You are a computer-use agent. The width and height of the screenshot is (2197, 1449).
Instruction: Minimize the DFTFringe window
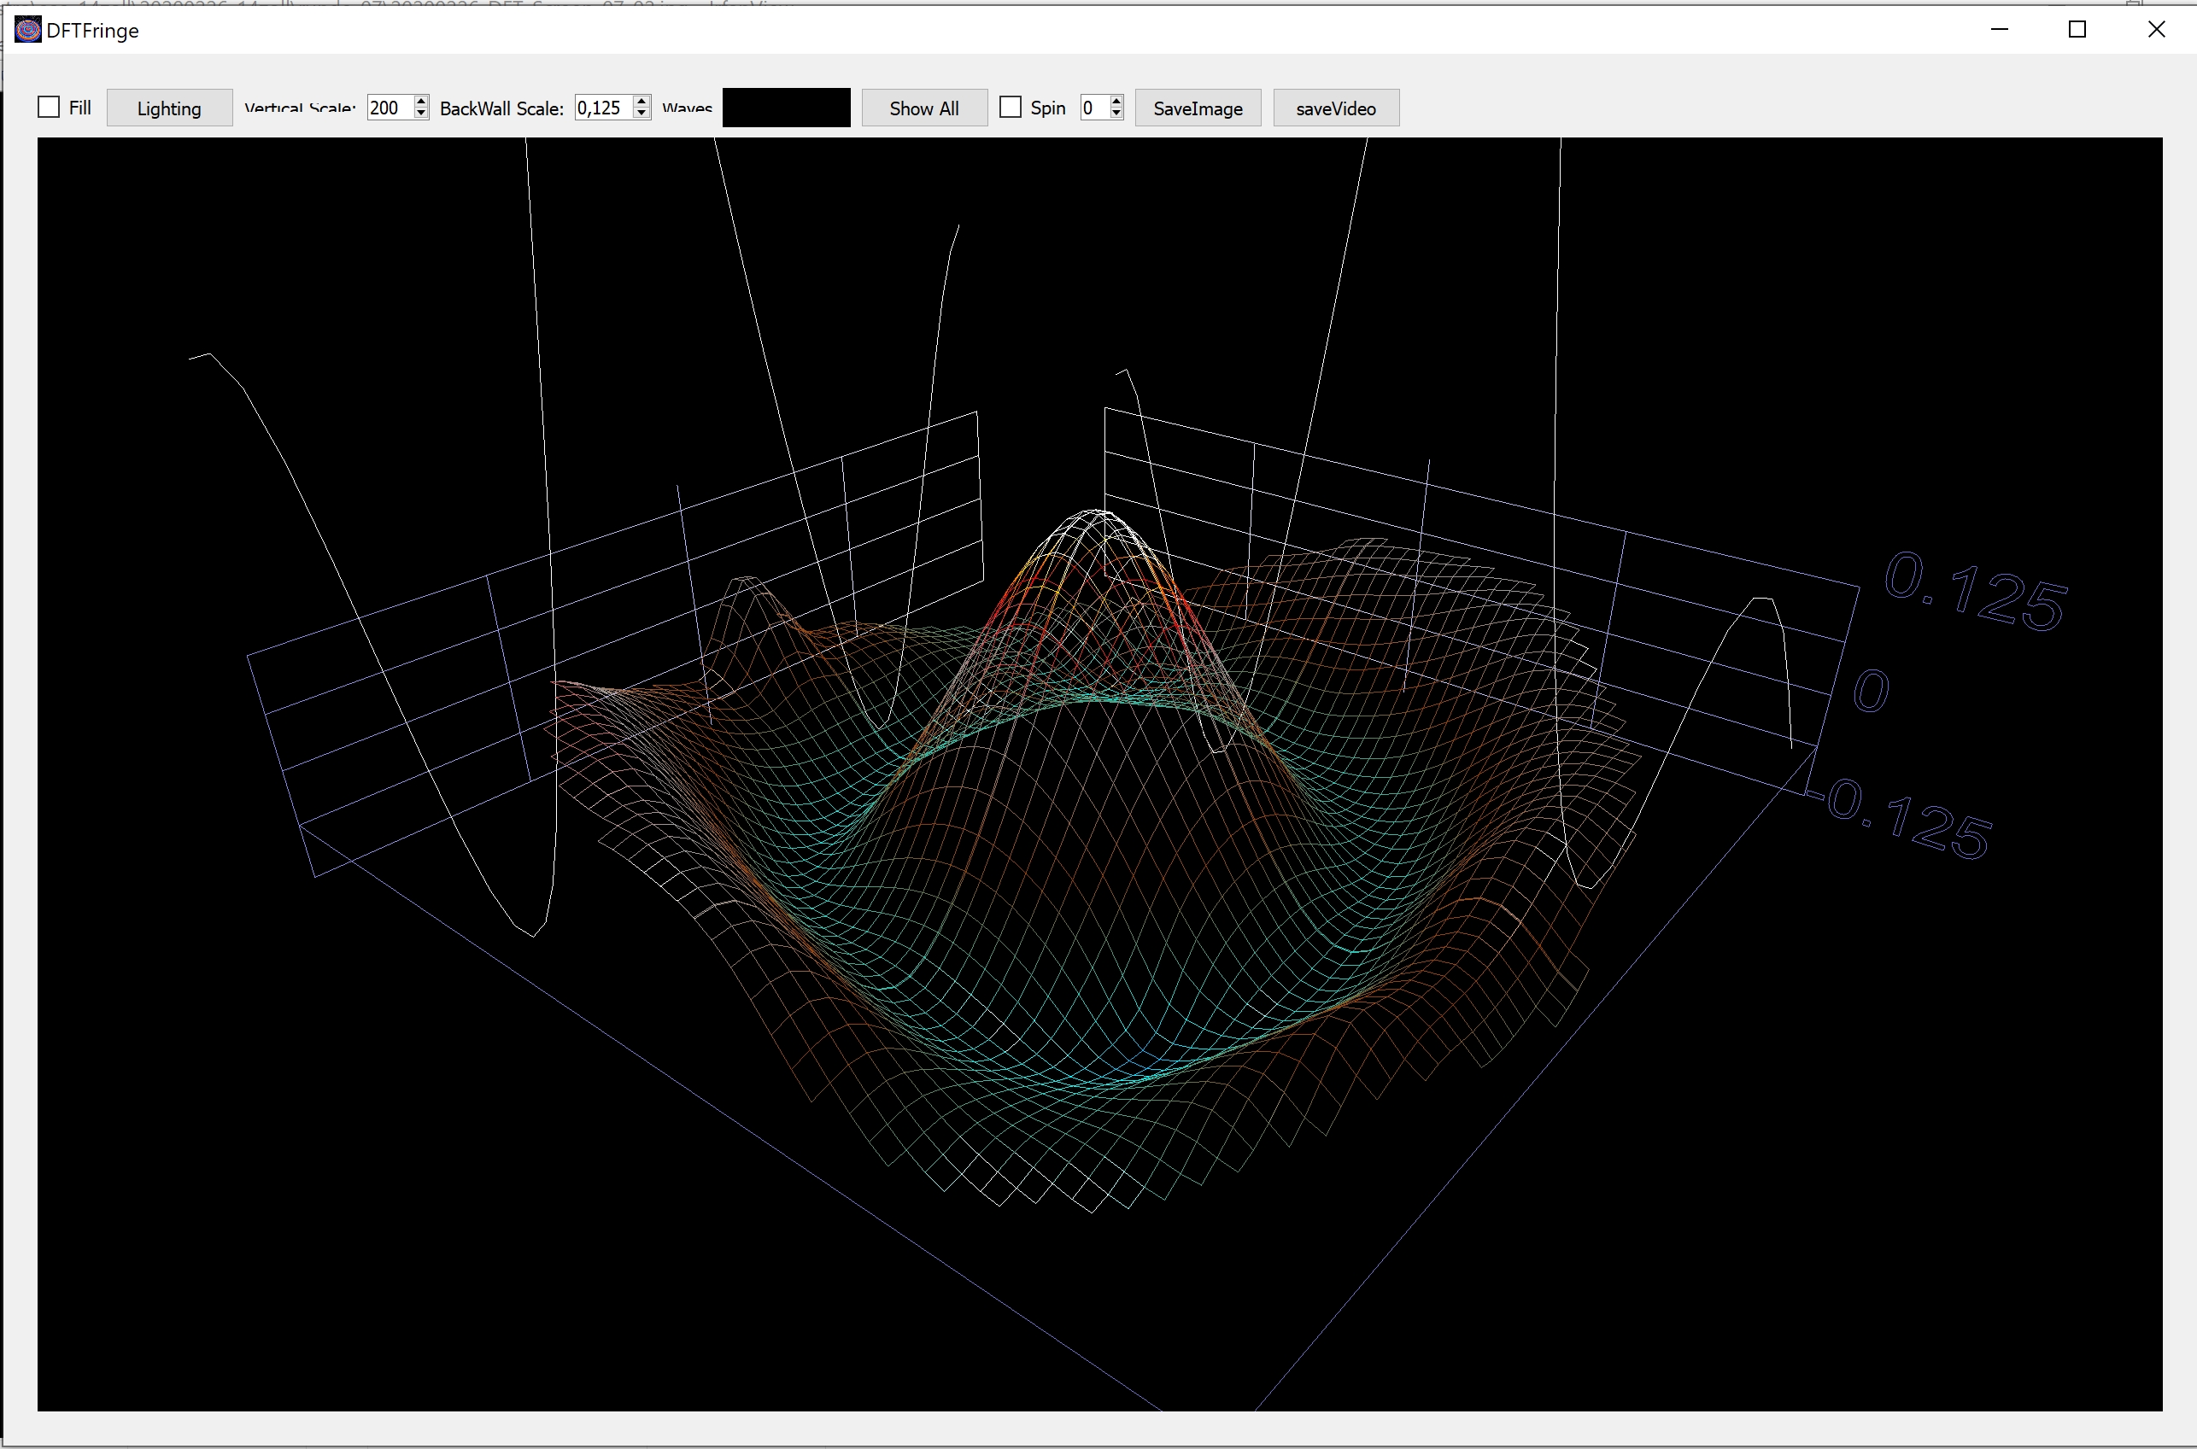1999,30
